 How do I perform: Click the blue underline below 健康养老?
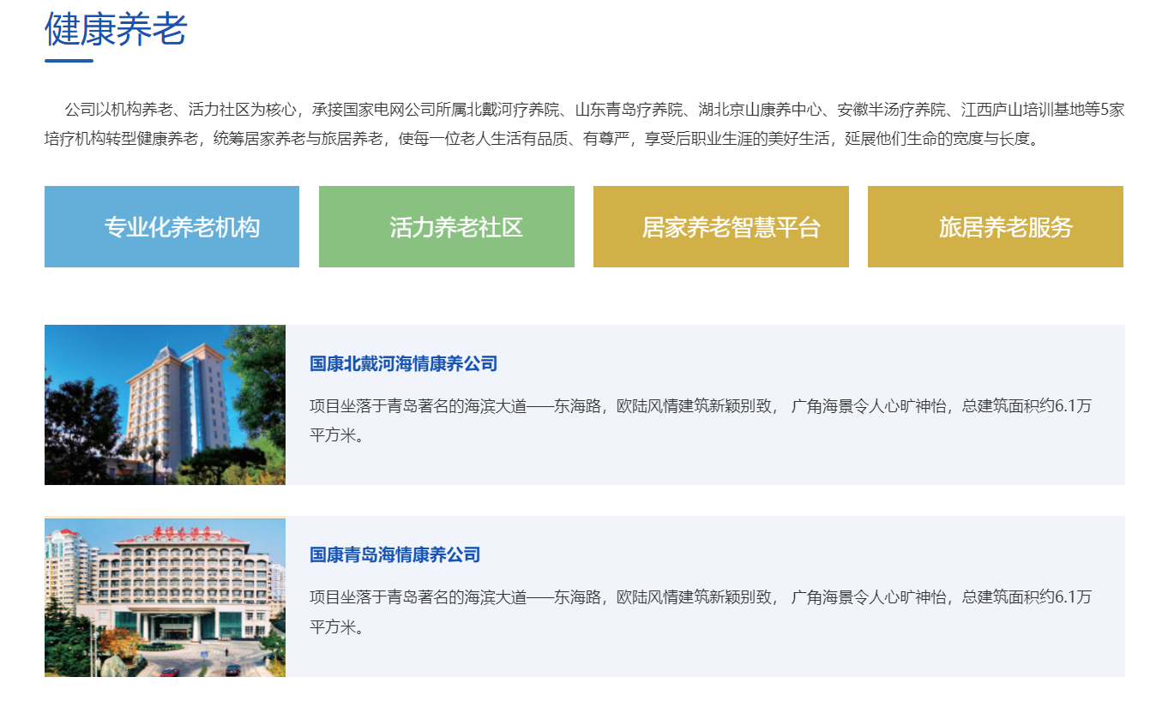pyautogui.click(x=69, y=61)
